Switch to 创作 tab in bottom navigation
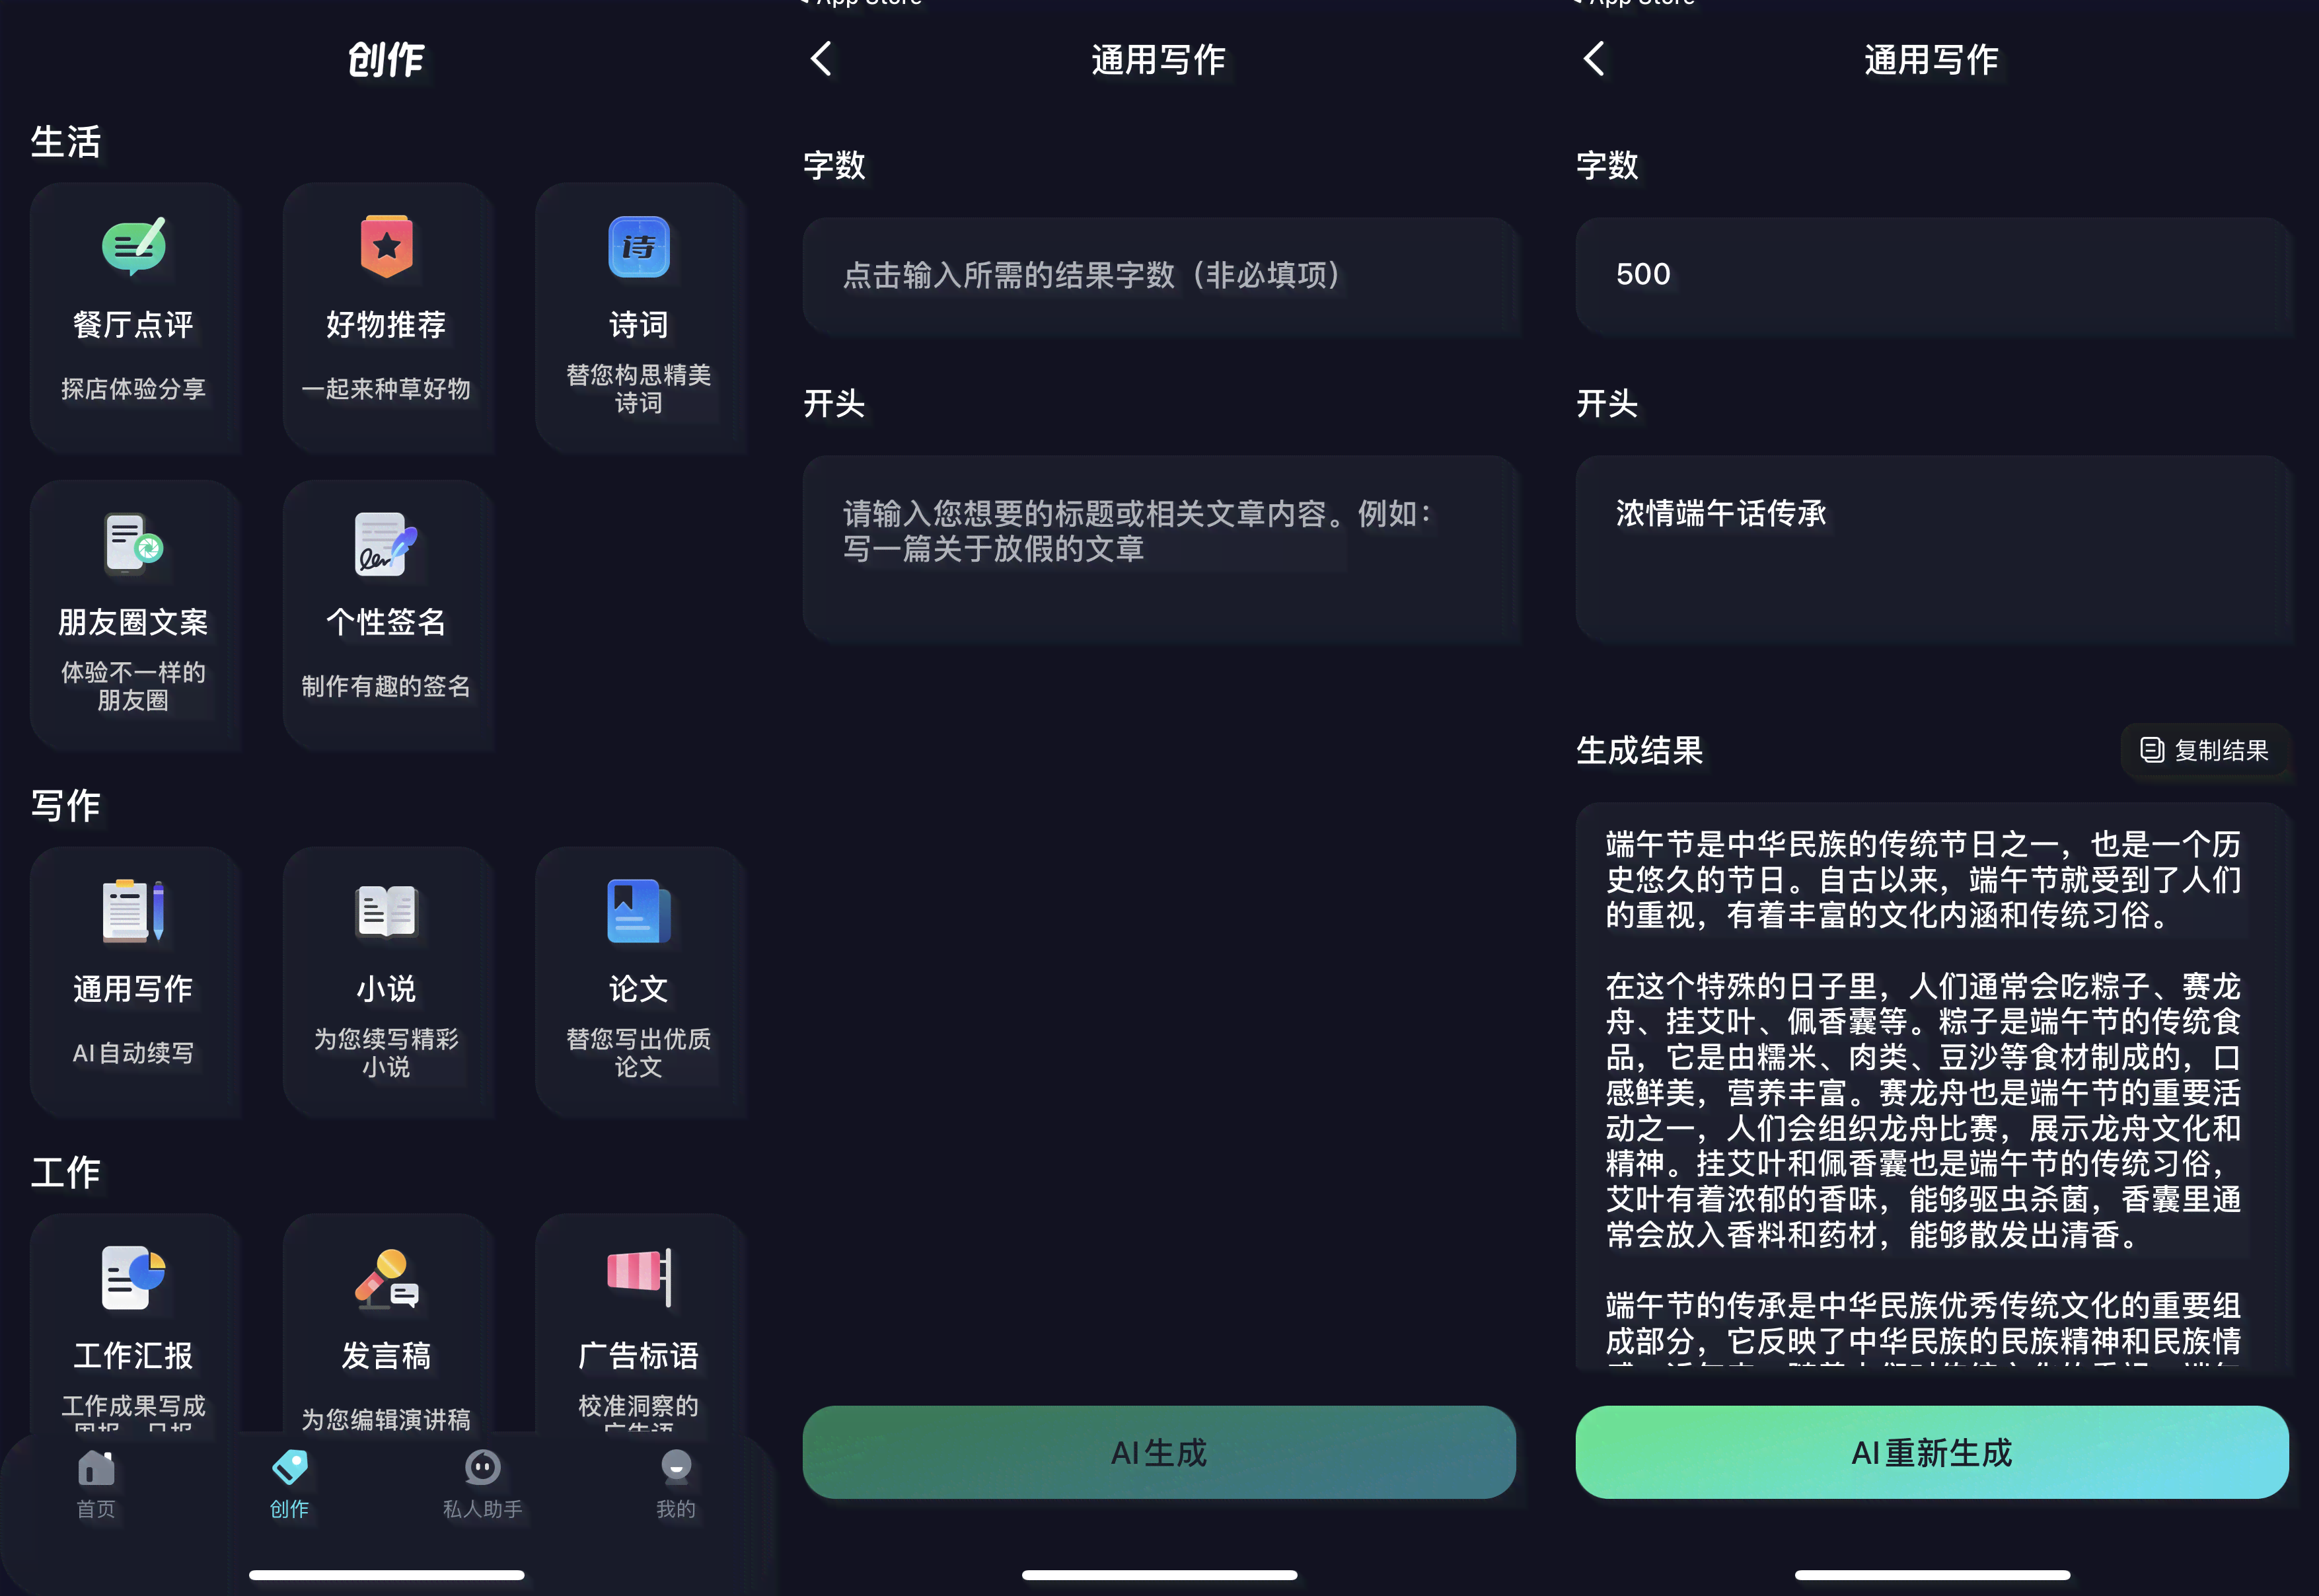Image resolution: width=2319 pixels, height=1596 pixels. tap(287, 1482)
